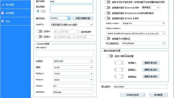Open the Product Gecko dropdown
Screen dimensions: 174x98
pyautogui.click(x=73, y=80)
